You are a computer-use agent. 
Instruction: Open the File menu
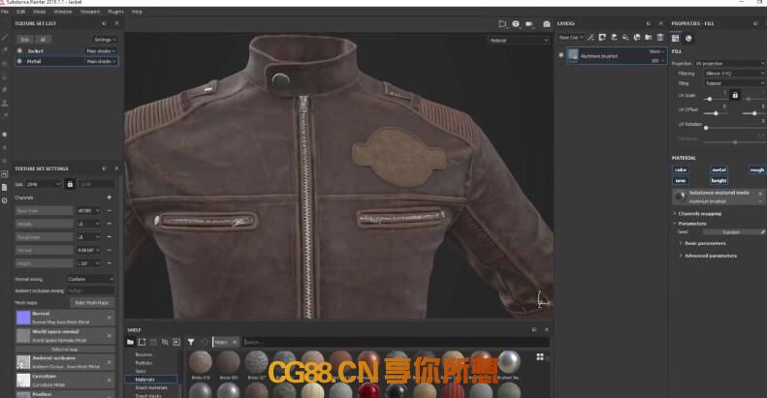[x=5, y=12]
